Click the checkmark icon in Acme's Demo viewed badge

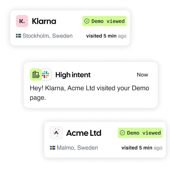[122, 133]
